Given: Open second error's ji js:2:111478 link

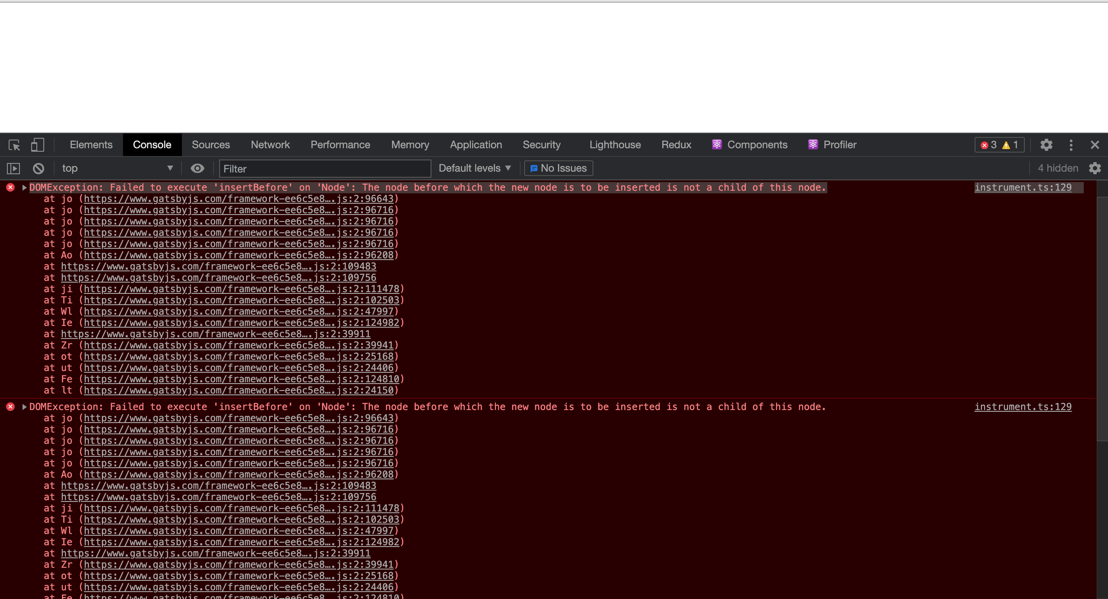Looking at the screenshot, I should click(x=241, y=508).
